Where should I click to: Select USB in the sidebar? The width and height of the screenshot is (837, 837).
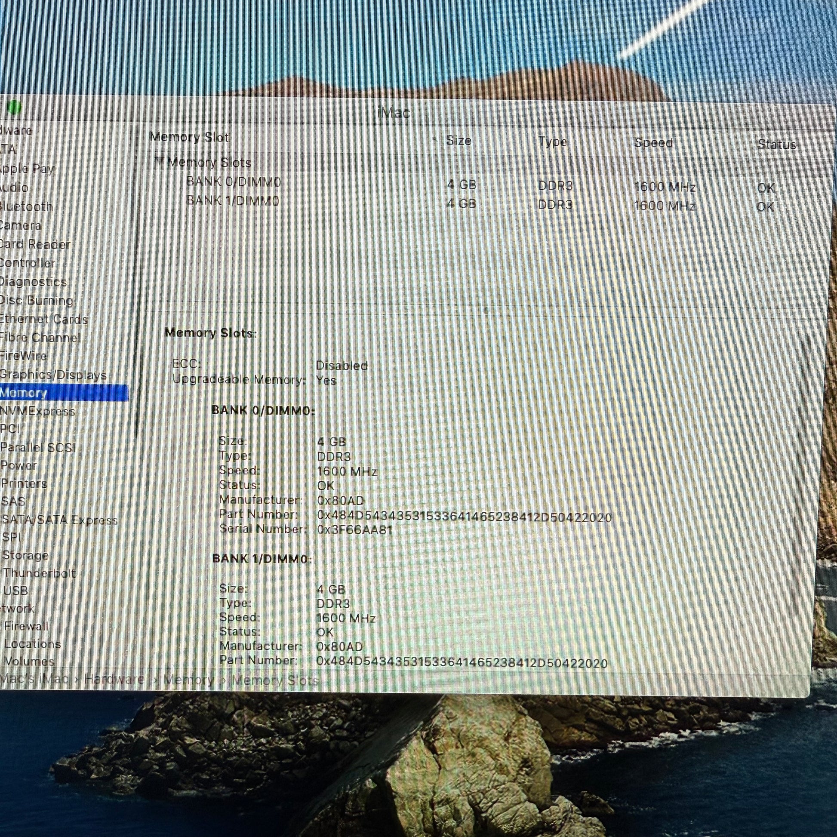[x=15, y=591]
